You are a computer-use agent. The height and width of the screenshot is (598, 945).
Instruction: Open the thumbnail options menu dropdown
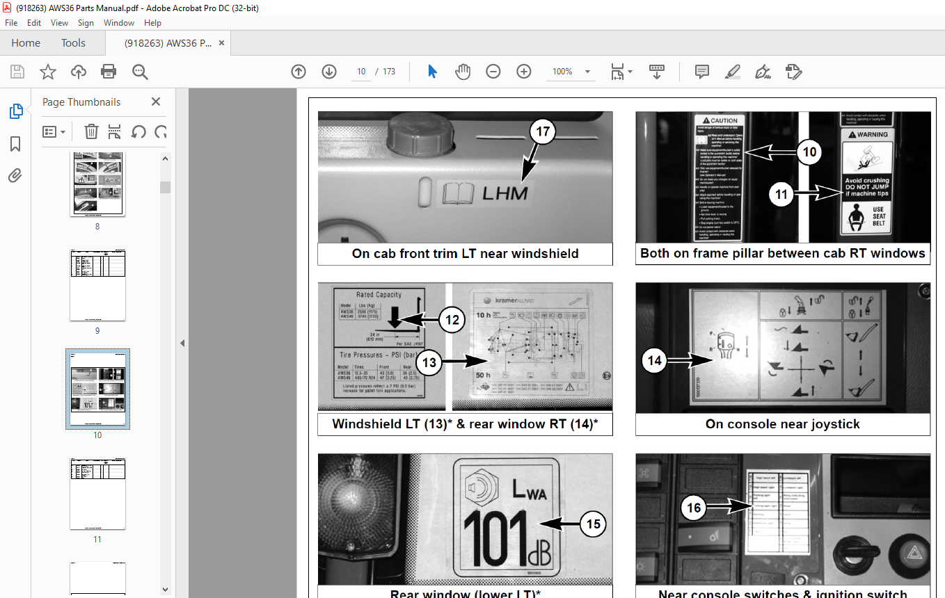[x=54, y=131]
